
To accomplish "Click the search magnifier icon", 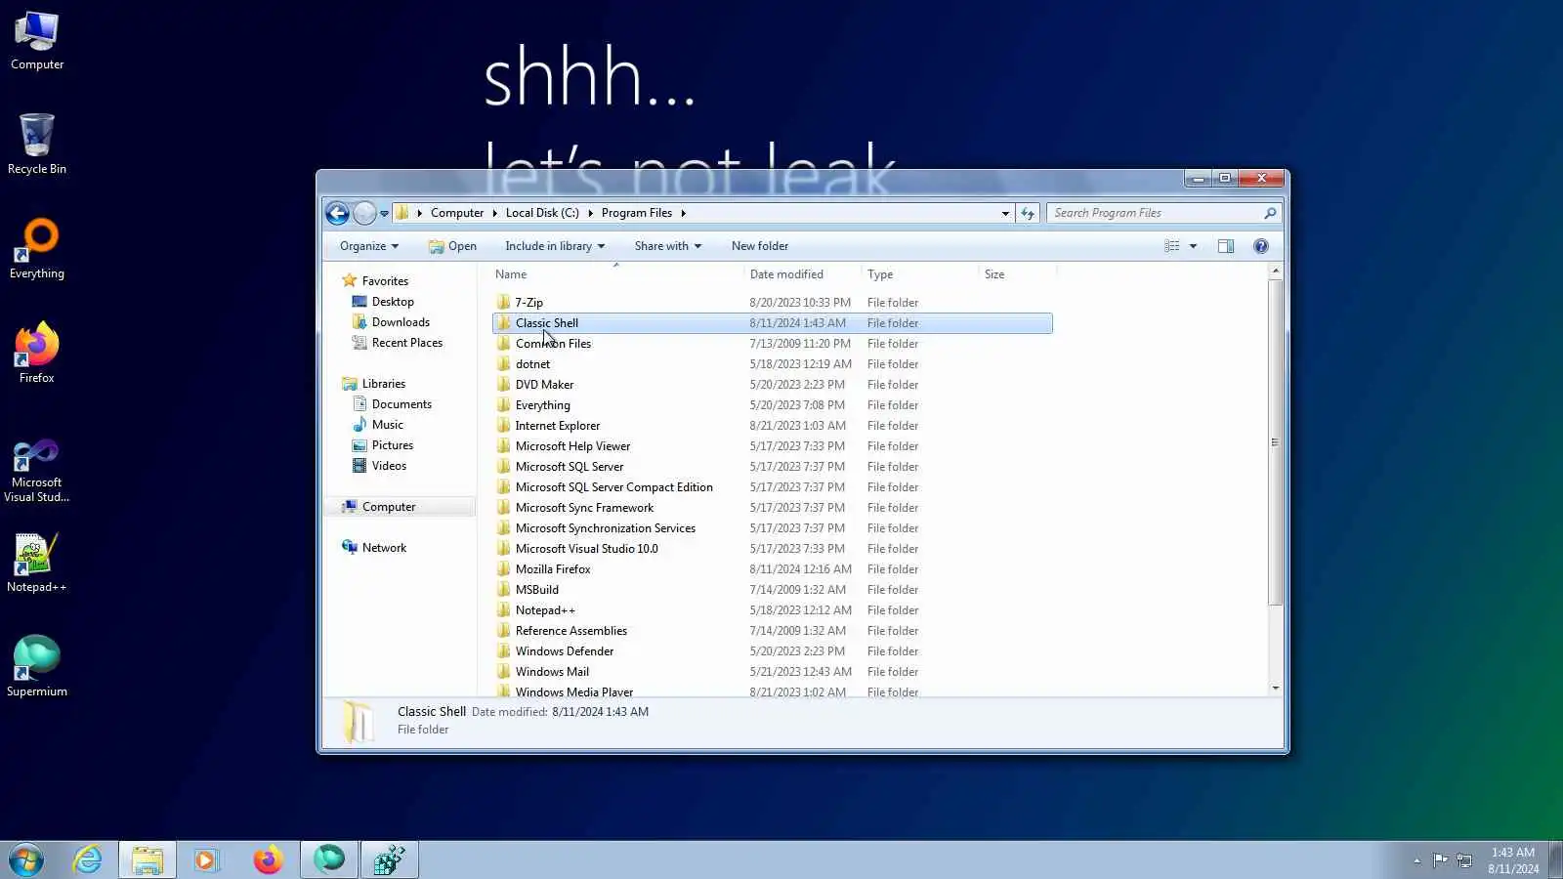I will pyautogui.click(x=1270, y=213).
